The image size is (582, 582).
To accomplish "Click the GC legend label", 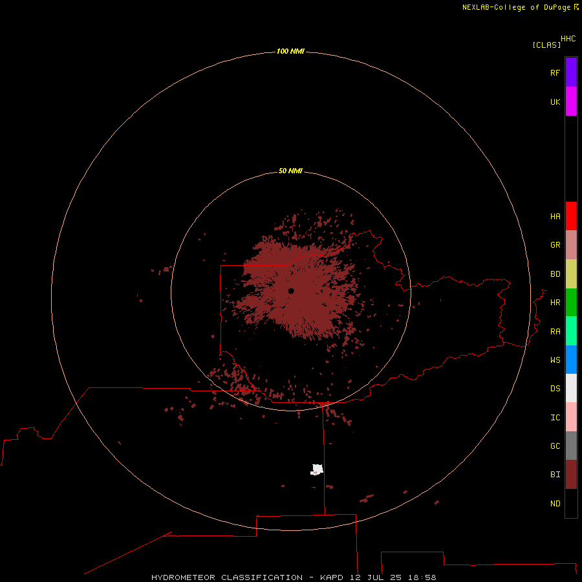I will coord(555,446).
